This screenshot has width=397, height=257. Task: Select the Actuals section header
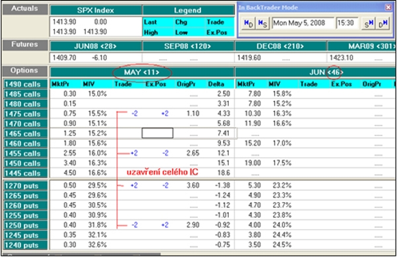click(x=24, y=9)
